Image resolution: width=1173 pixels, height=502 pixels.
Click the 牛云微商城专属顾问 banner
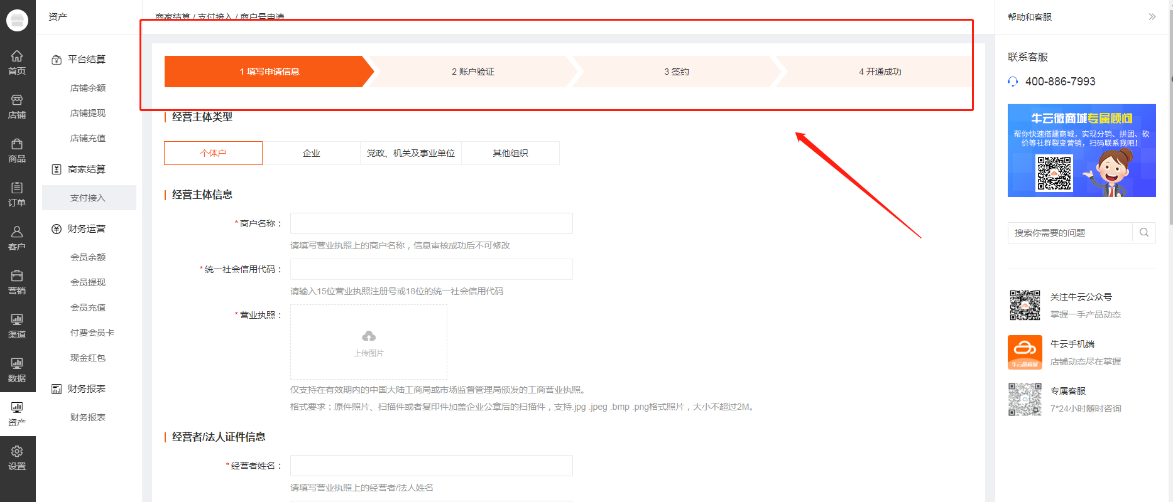[x=1082, y=151]
